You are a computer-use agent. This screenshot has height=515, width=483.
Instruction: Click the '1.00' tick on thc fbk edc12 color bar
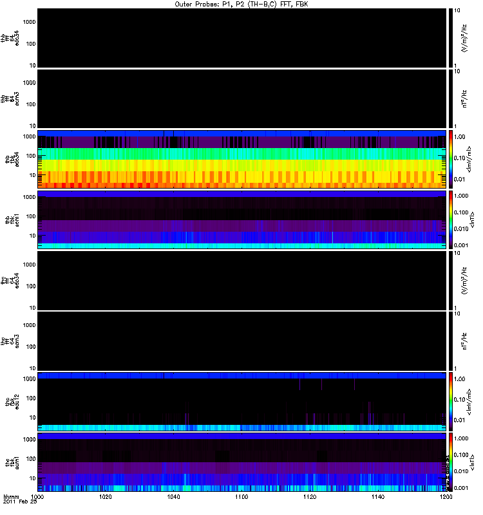pos(459,379)
